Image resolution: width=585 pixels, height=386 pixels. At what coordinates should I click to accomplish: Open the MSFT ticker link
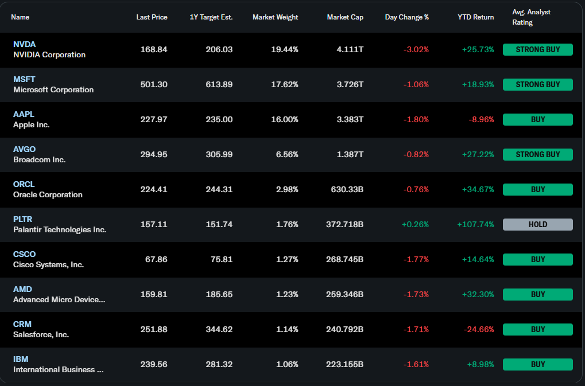[x=24, y=79]
